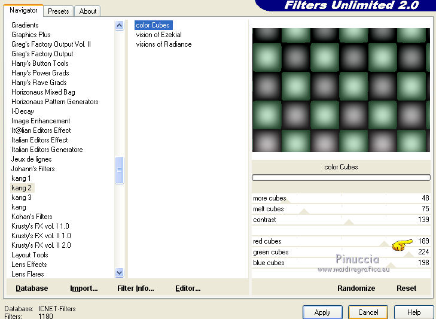
Task: Click the Database button
Action: 32,288
